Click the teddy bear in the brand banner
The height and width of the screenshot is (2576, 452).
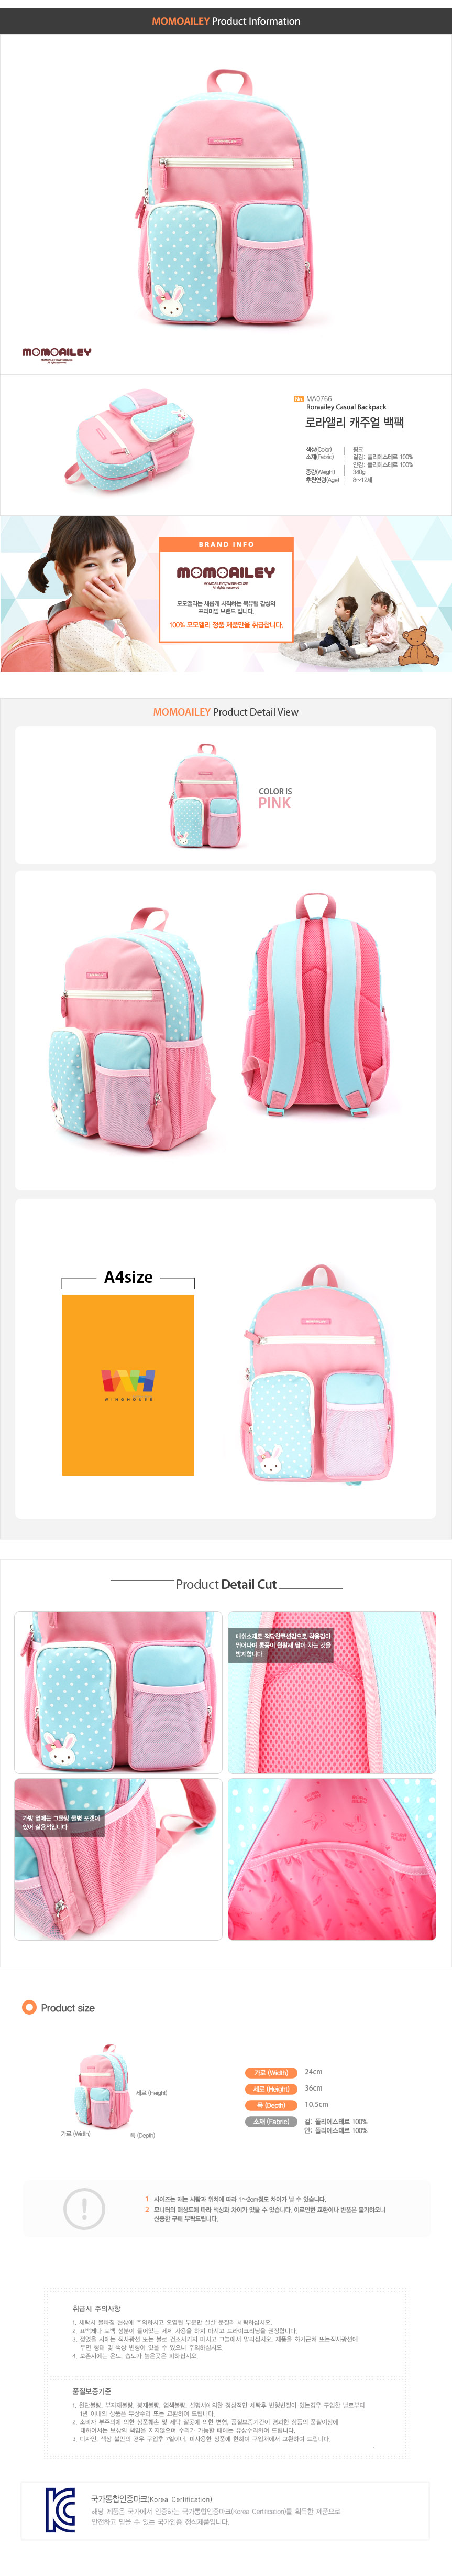click(417, 643)
